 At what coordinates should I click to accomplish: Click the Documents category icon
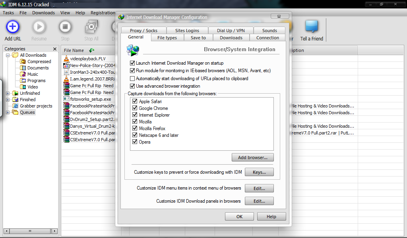tap(23, 68)
